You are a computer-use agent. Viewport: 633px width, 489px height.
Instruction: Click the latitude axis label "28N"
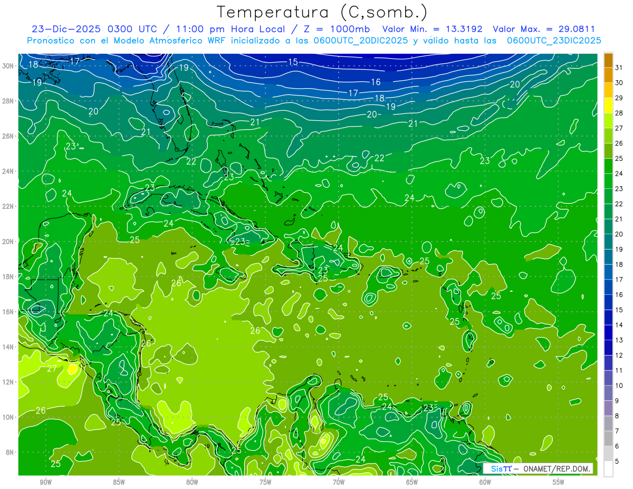point(8,101)
